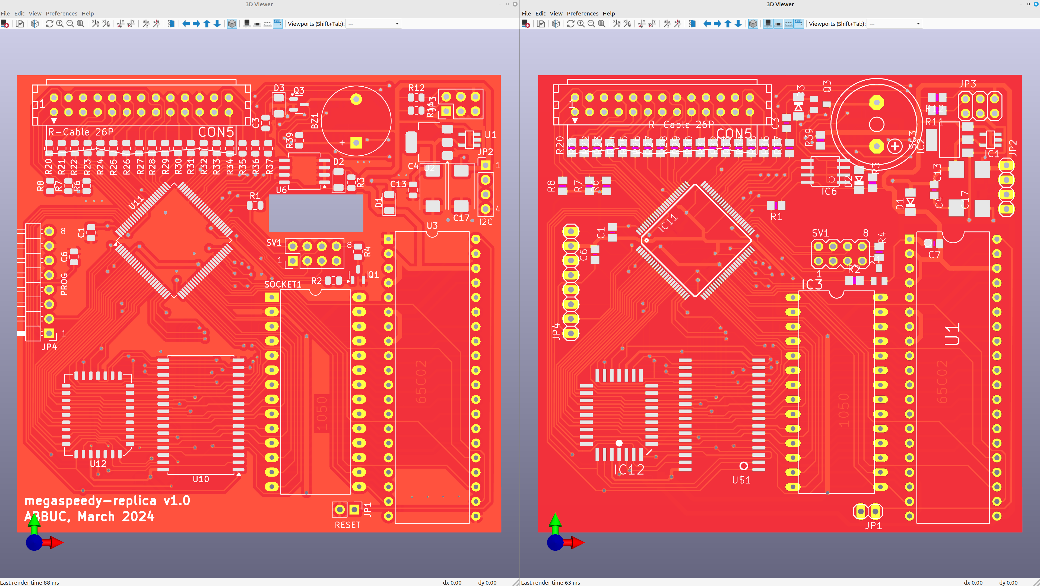Open Preferences menu in left viewer
Viewport: 1040px width, 586px height.
(x=61, y=13)
